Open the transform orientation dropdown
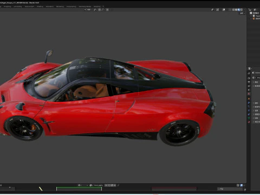This screenshot has height=195, width=260. coord(88,10)
